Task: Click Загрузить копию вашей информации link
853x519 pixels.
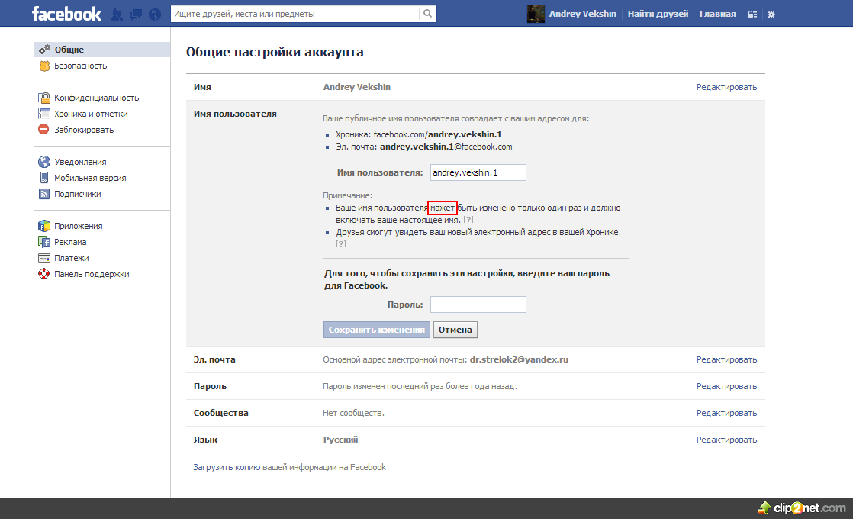Action: (x=289, y=467)
